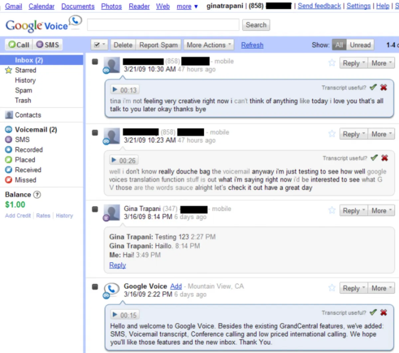Image resolution: width=399 pixels, height=353 pixels.
Task: Show only Unread messages
Action: click(360, 45)
